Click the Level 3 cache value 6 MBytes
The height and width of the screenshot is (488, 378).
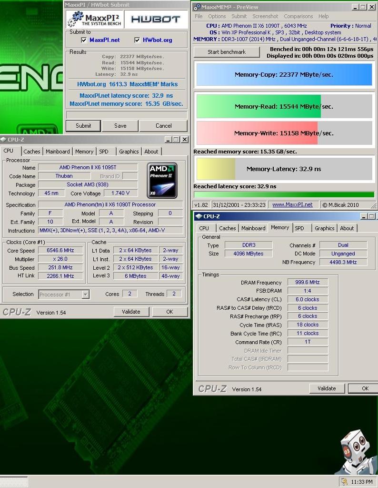(136, 276)
